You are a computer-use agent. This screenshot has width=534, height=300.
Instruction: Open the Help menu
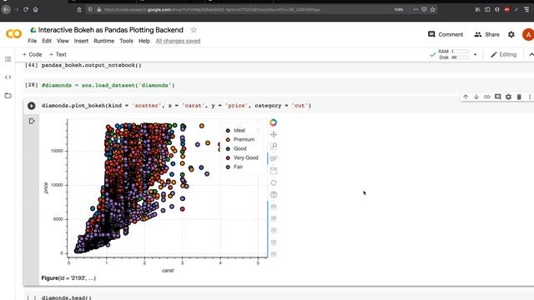(144, 41)
